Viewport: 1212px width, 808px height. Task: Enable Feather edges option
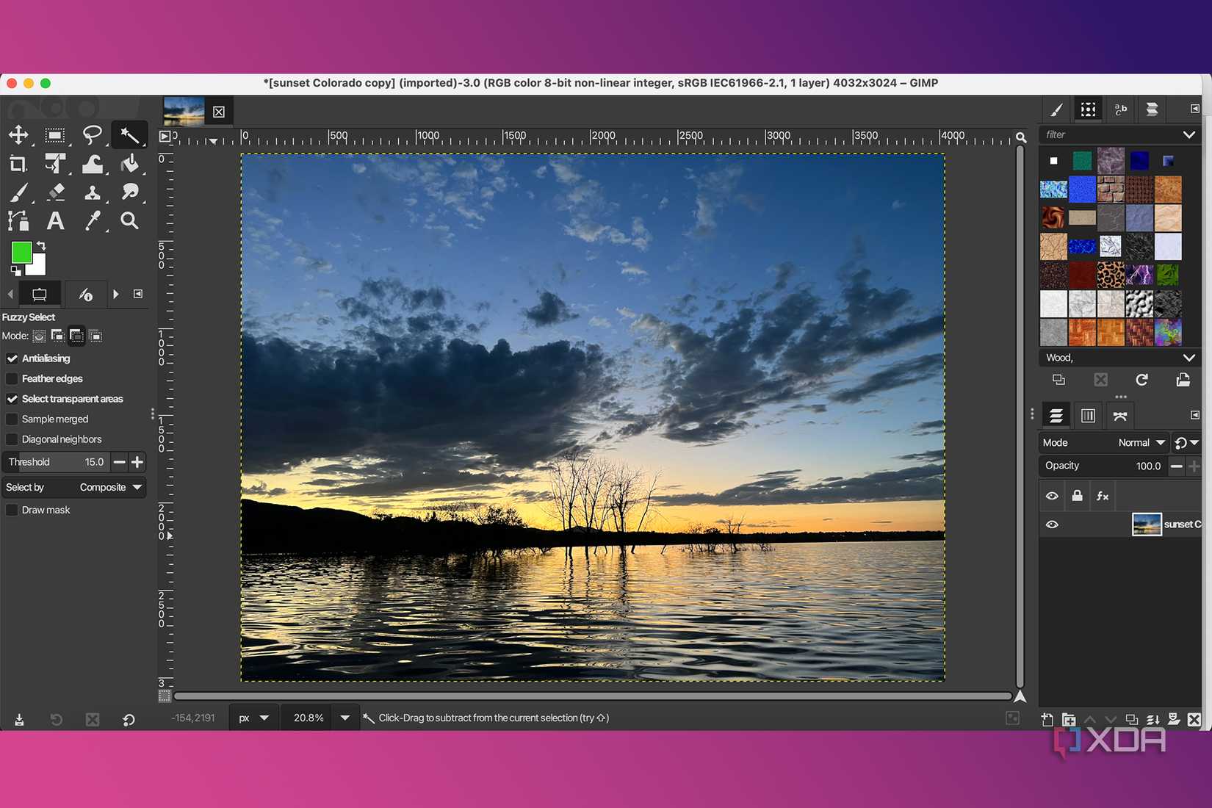(12, 378)
